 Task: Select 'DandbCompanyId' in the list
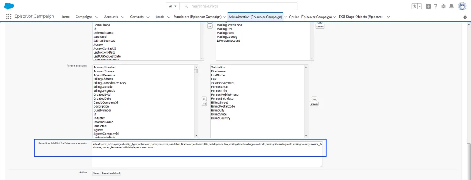106,103
